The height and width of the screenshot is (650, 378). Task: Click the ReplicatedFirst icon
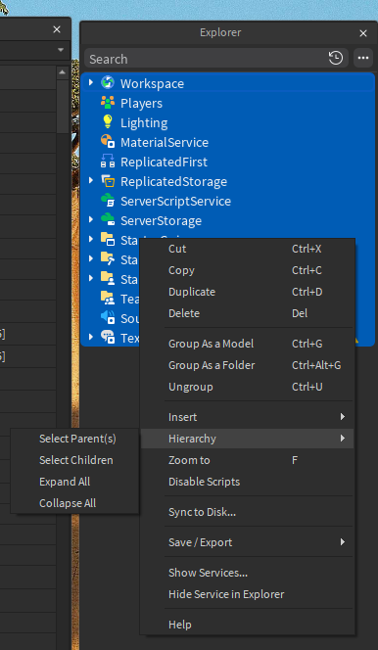[x=108, y=161]
